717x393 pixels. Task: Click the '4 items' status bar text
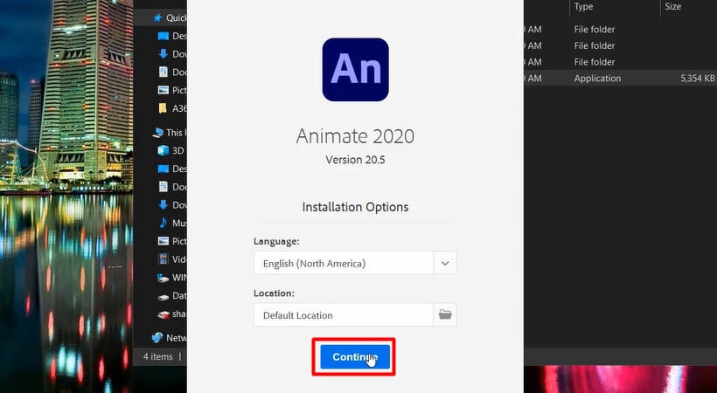[x=157, y=356]
